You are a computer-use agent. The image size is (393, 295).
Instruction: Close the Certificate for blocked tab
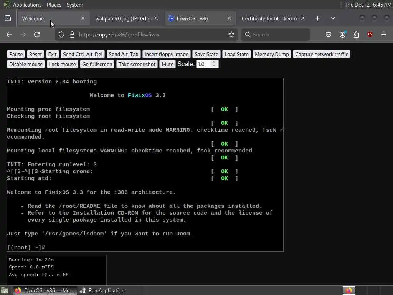(x=303, y=18)
